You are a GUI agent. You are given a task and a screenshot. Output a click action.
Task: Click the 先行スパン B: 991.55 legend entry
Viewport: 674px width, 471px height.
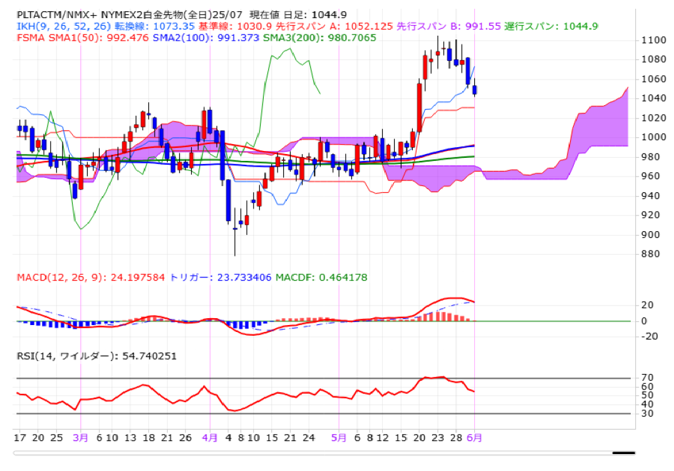[448, 26]
